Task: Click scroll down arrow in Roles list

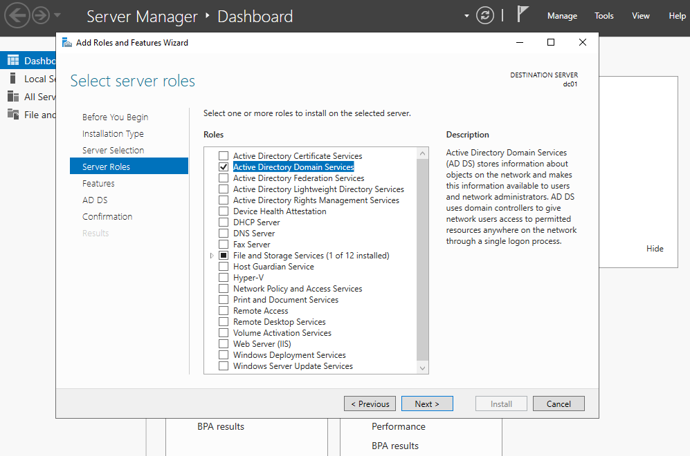Action: (x=422, y=368)
